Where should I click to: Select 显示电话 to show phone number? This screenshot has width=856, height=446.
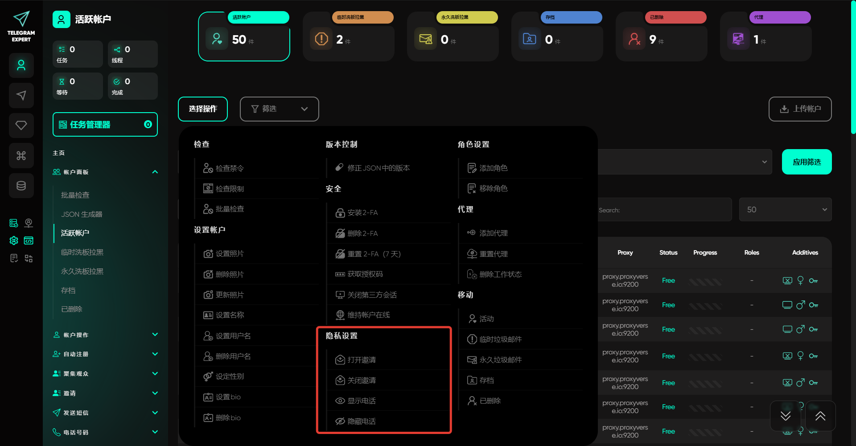361,401
